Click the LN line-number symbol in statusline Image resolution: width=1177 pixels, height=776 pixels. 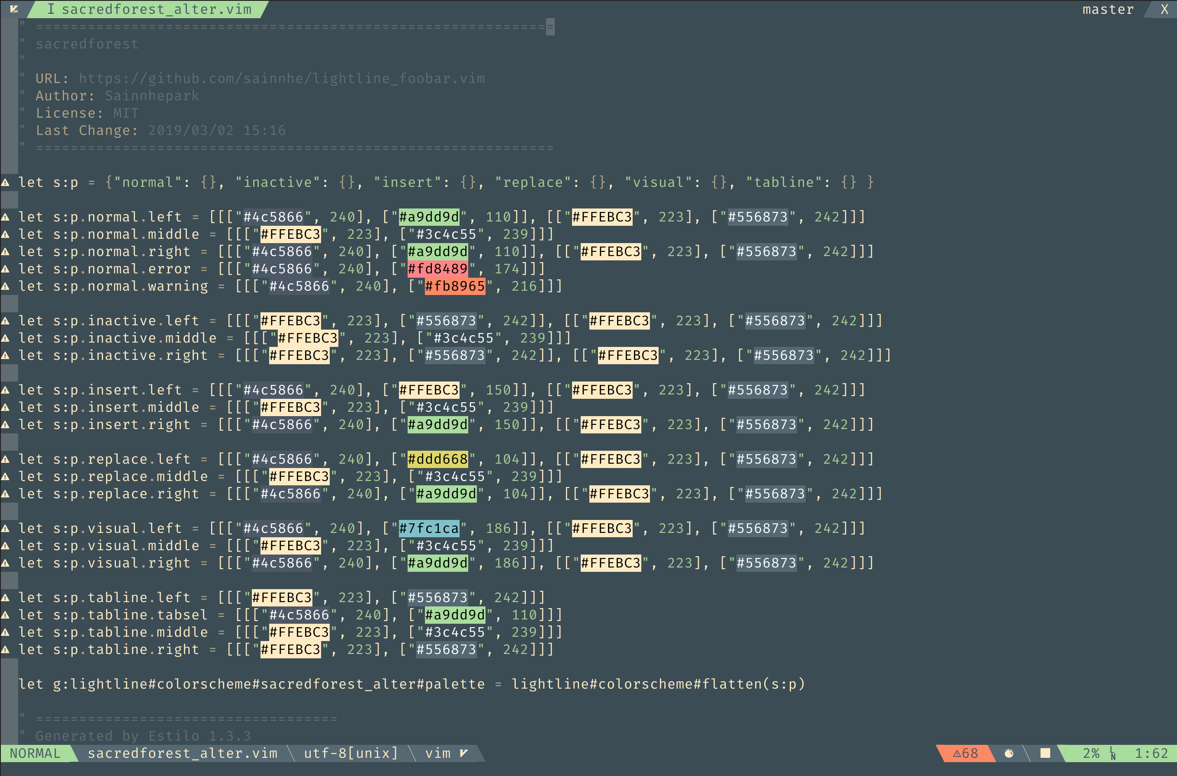(x=1113, y=754)
